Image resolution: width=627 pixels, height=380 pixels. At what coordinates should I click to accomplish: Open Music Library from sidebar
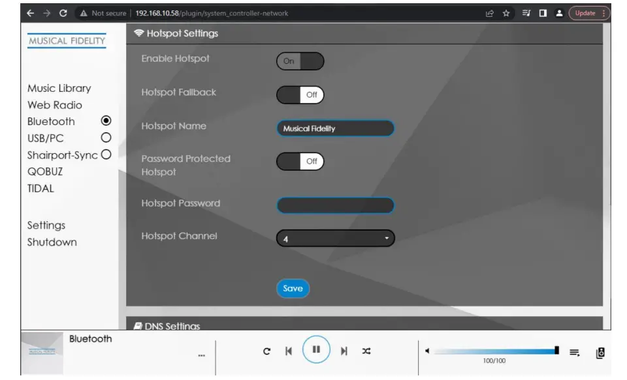59,88
